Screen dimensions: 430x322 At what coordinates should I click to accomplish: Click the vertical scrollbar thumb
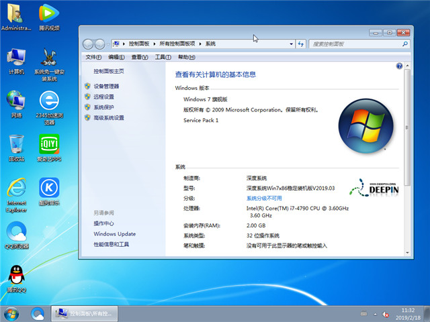[407, 127]
